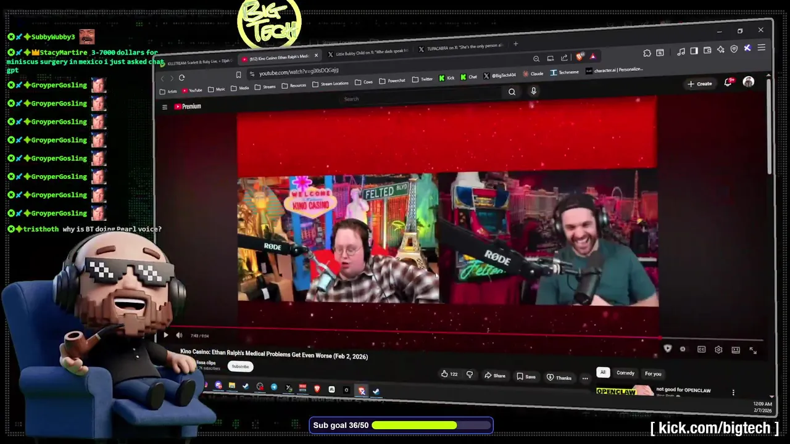Search with voice microphone icon

tap(533, 91)
